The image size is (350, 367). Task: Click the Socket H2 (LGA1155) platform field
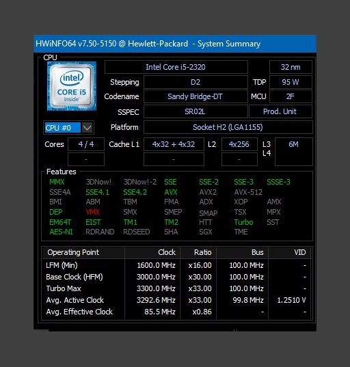228,127
